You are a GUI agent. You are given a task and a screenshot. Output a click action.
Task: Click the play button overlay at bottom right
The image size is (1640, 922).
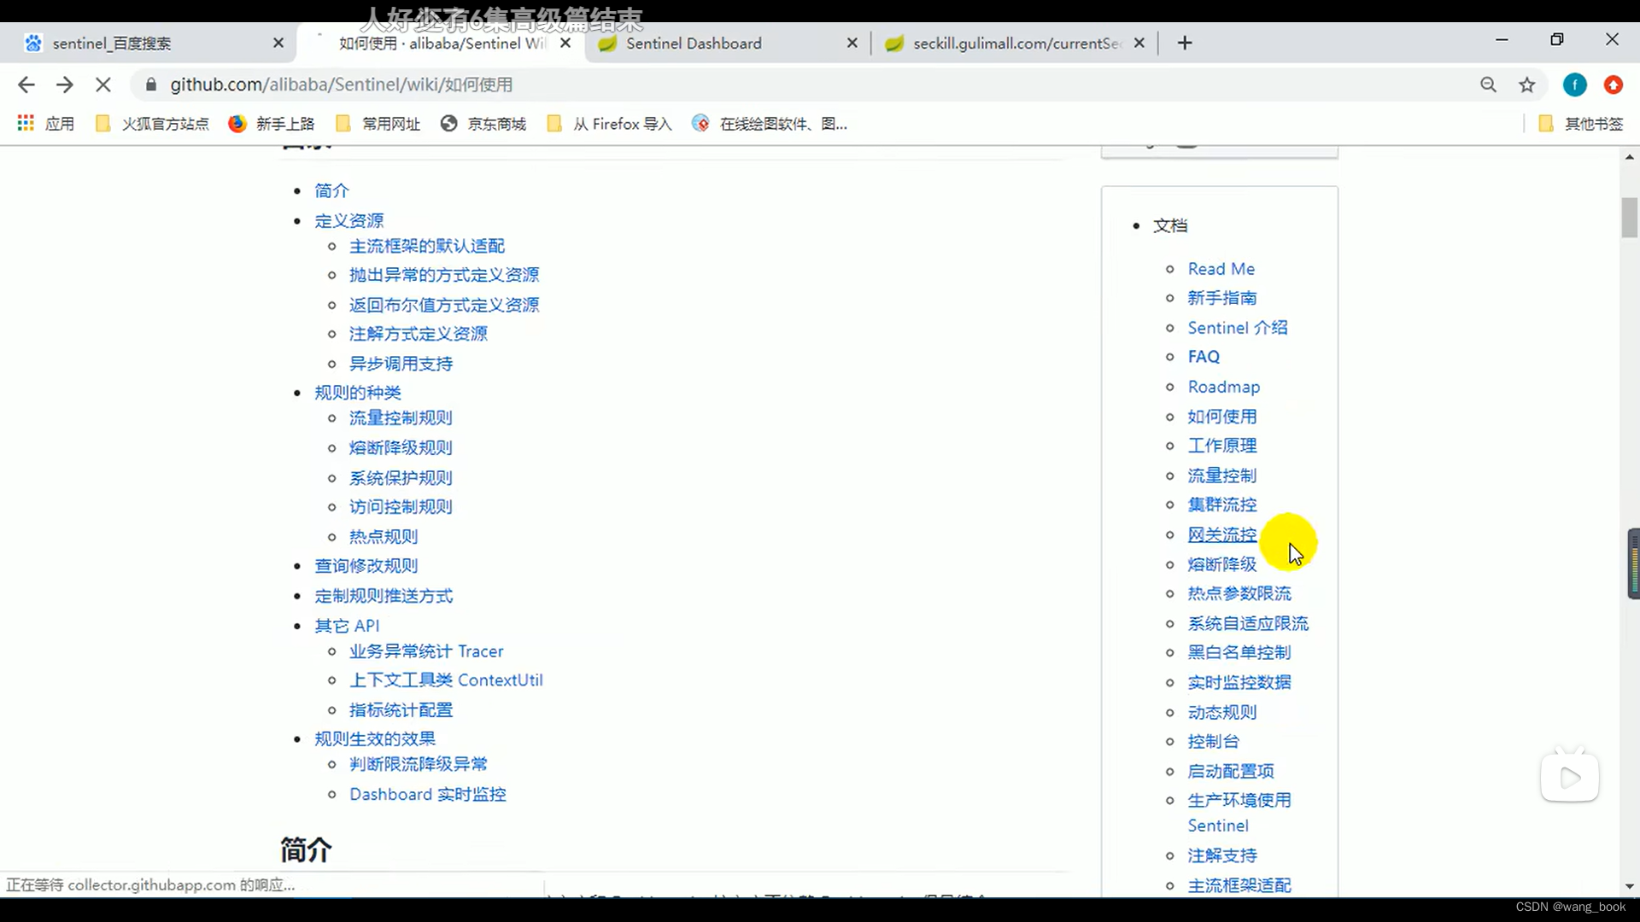click(1570, 777)
